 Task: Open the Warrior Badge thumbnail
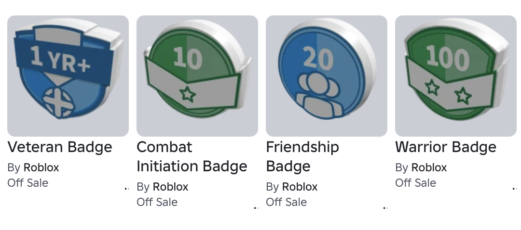[455, 76]
